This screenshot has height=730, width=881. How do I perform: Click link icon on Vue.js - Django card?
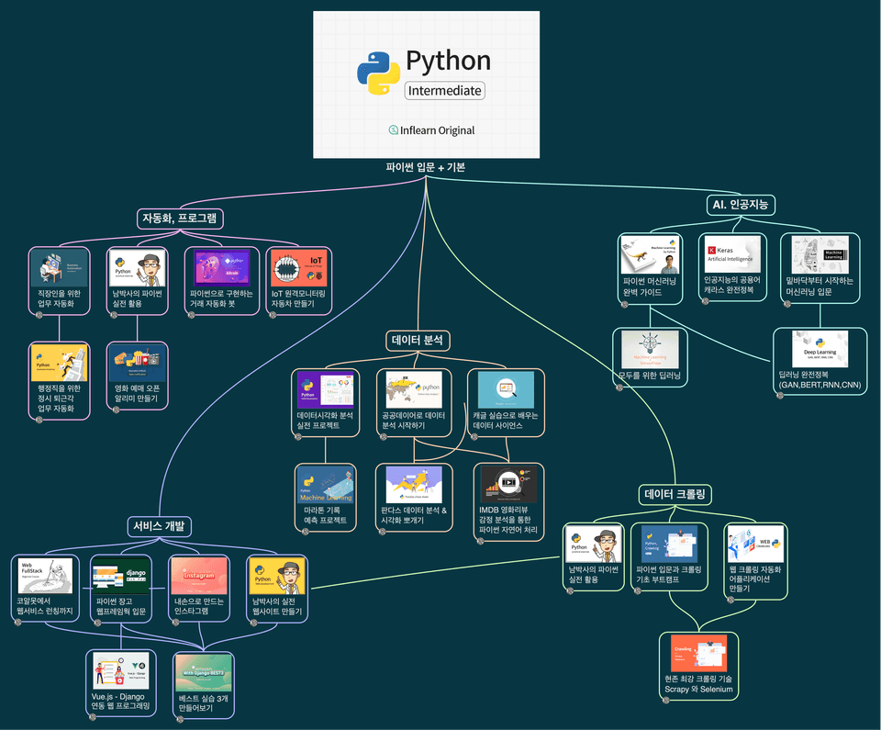pyautogui.click(x=93, y=716)
